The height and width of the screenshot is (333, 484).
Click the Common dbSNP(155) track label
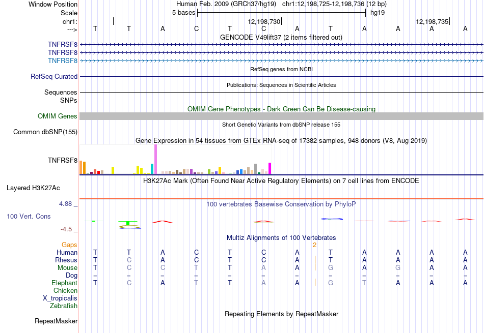click(x=45, y=132)
